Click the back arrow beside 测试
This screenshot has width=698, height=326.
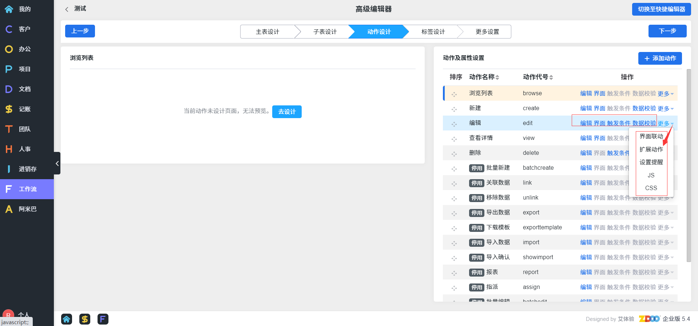tap(67, 9)
